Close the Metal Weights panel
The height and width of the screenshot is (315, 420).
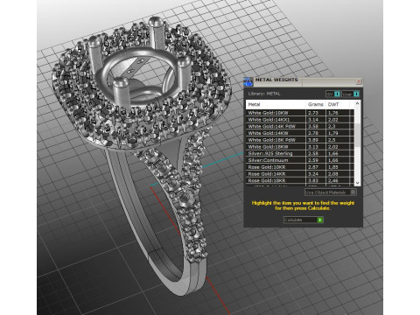(x=359, y=81)
